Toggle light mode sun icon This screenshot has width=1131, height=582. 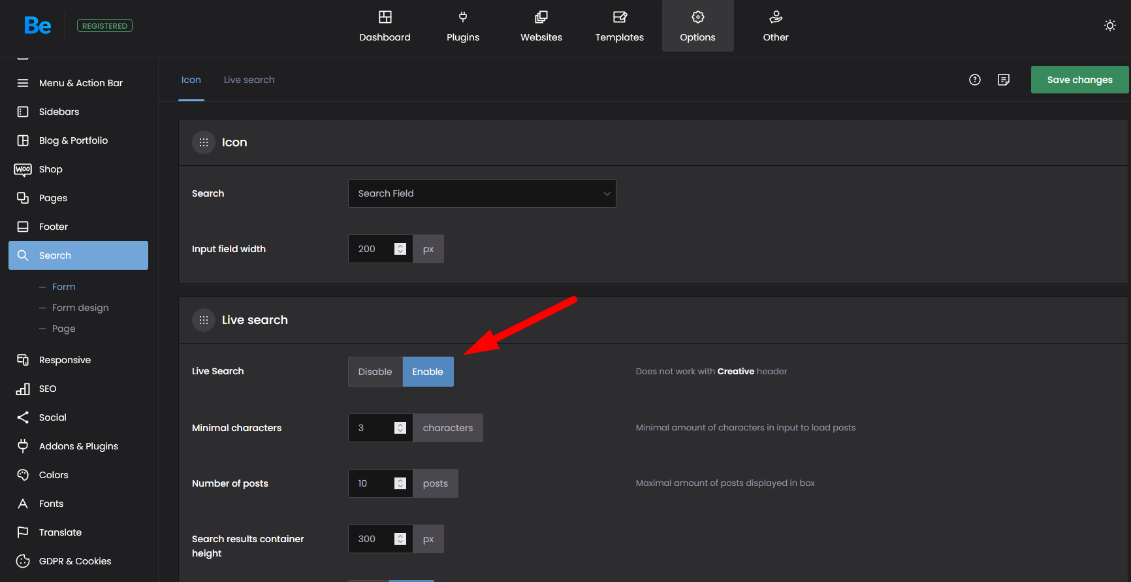pos(1110,25)
